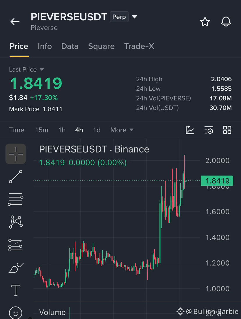Switch to the Trade-X tab
Viewport: 241px width, 319px height.
click(139, 46)
